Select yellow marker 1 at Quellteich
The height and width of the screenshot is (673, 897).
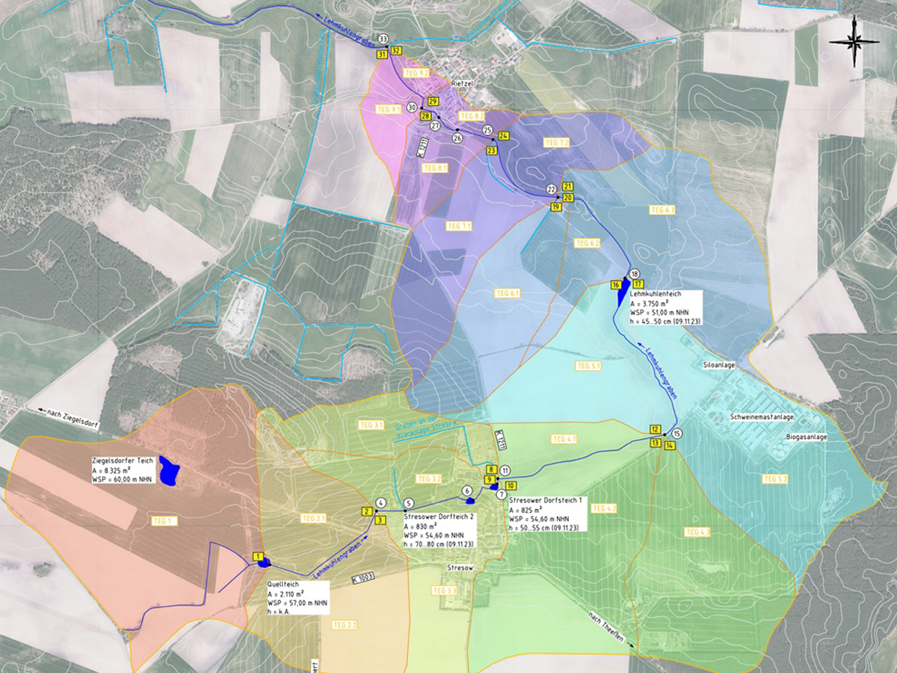coord(259,556)
